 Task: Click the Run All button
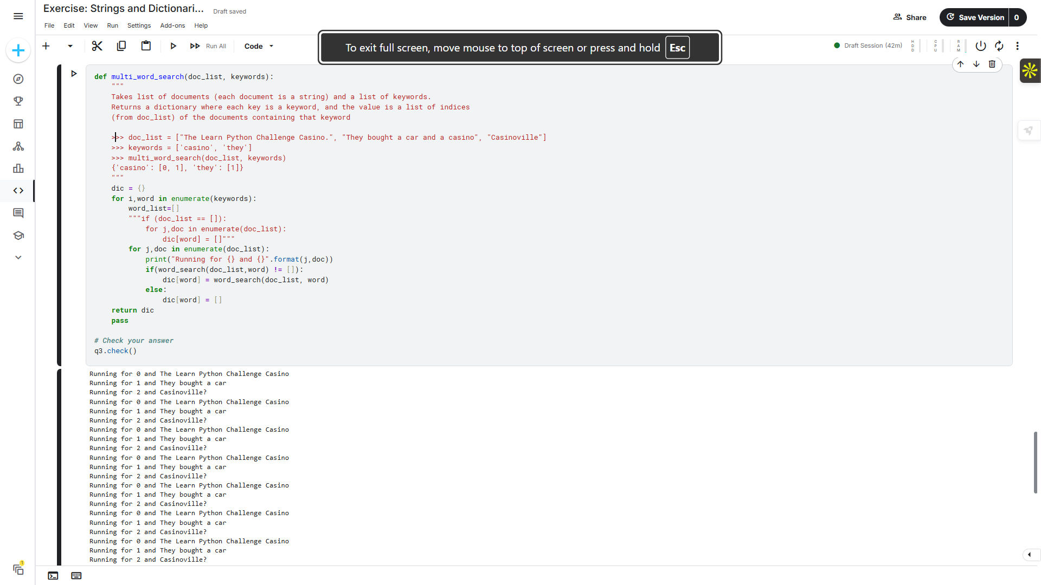tap(208, 46)
